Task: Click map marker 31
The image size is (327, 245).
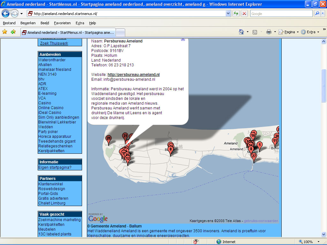Action: coord(125,136)
